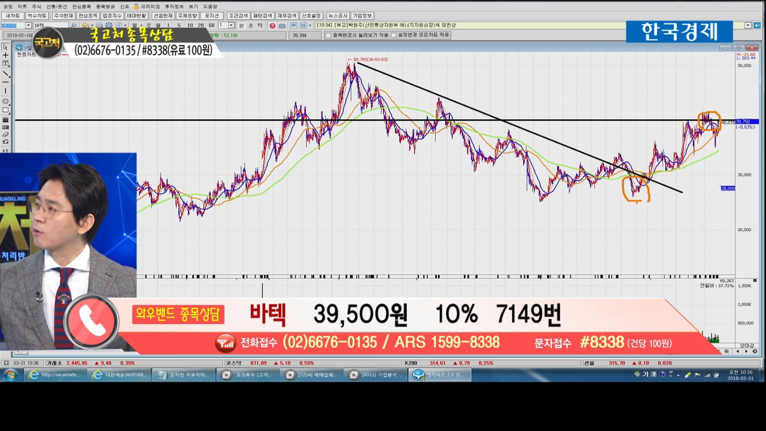Switch chart to the 60 minute period
Image resolution: width=766 pixels, height=431 pixels.
click(x=211, y=26)
